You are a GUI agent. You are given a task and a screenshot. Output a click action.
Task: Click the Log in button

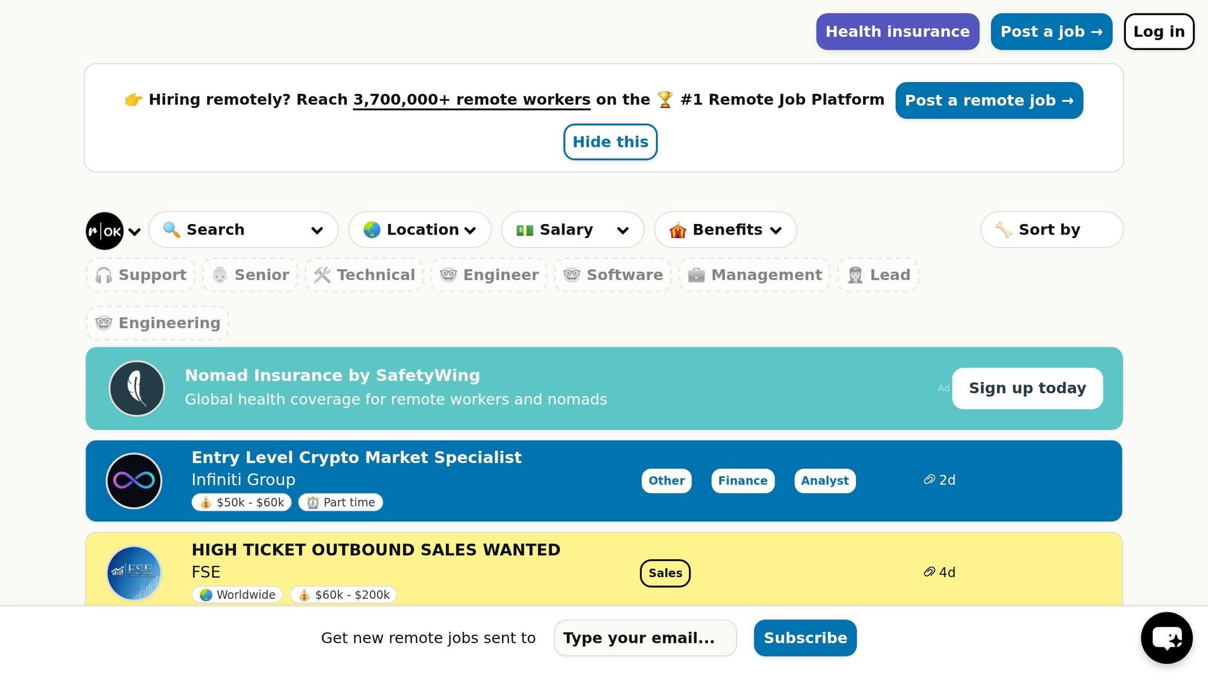pyautogui.click(x=1159, y=32)
